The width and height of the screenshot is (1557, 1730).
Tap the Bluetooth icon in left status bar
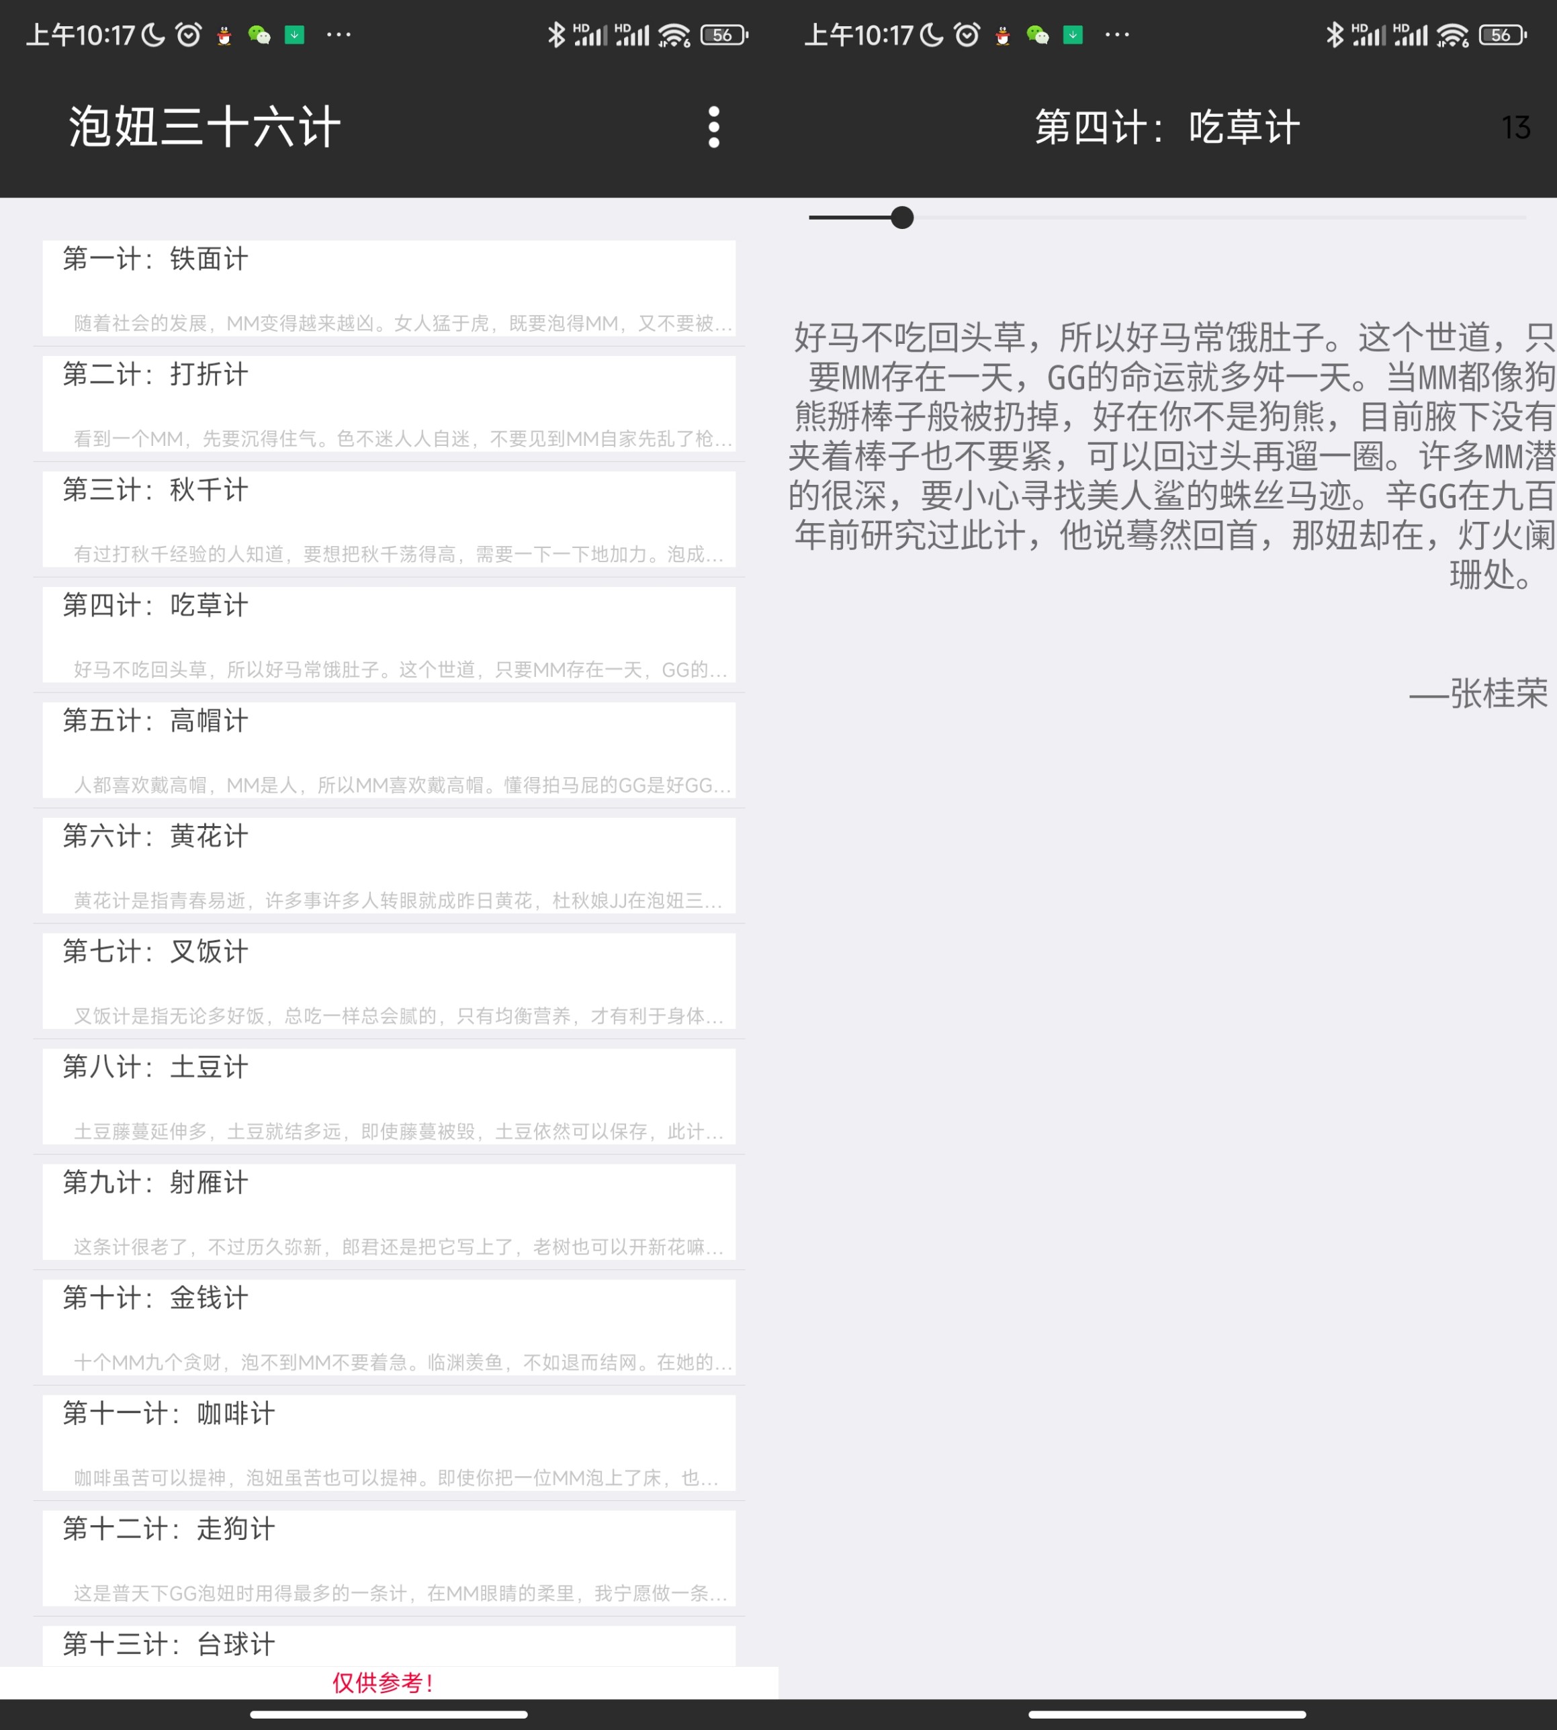(x=556, y=34)
